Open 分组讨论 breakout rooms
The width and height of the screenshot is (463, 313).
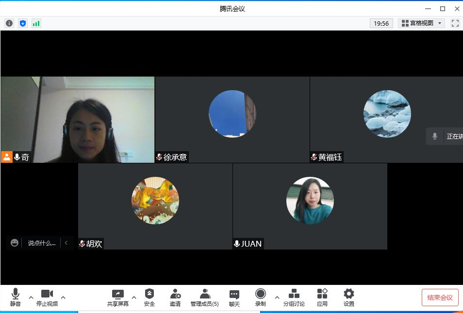[x=294, y=297]
